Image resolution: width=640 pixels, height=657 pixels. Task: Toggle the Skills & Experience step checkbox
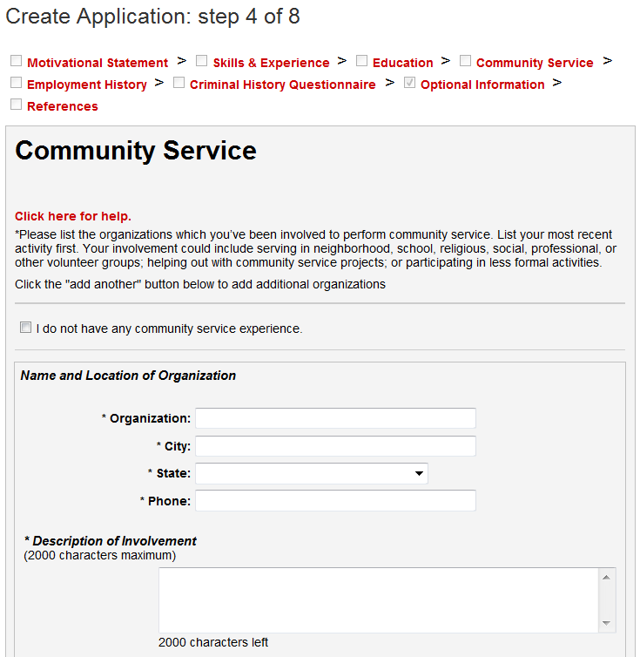tap(201, 61)
